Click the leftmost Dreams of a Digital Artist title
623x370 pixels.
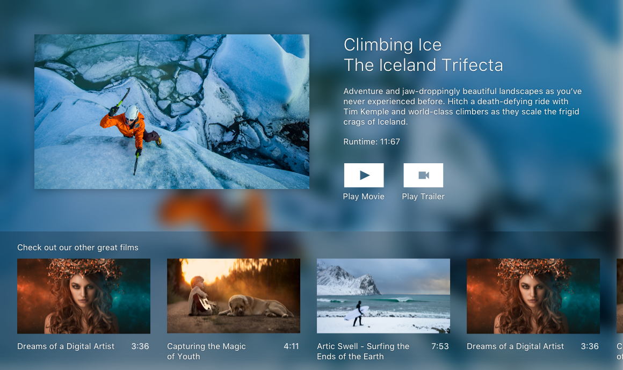coord(66,346)
